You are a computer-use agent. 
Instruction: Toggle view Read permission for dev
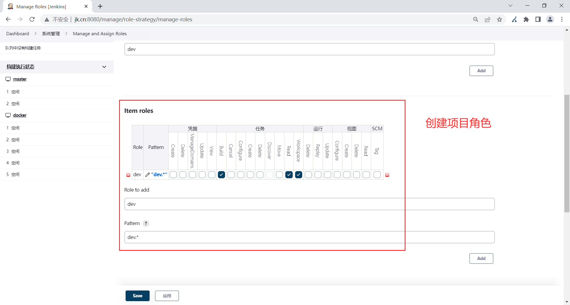coord(366,175)
